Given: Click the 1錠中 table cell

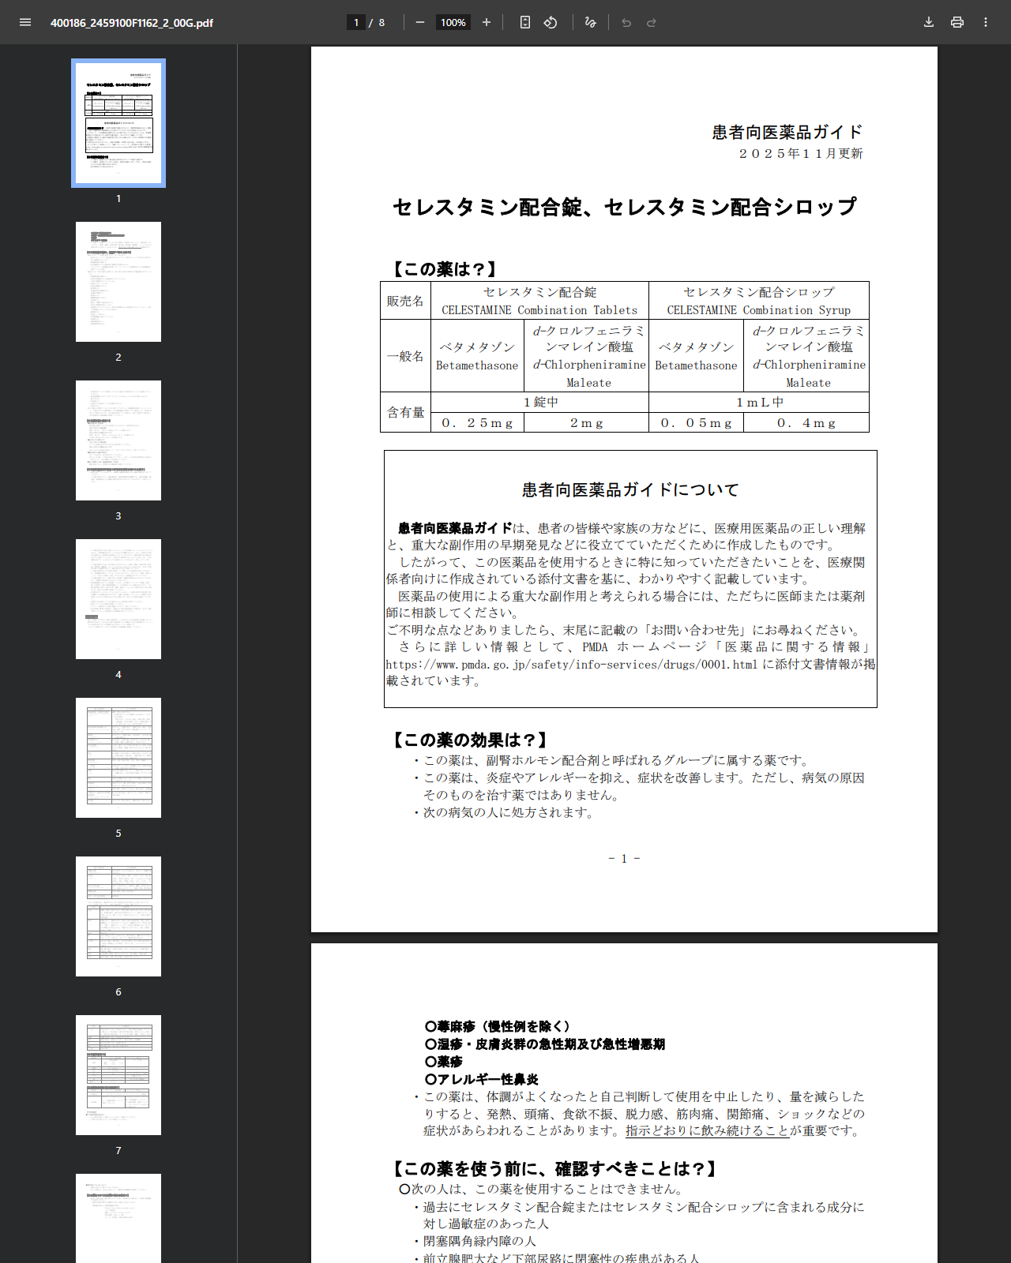Looking at the screenshot, I should point(540,402).
